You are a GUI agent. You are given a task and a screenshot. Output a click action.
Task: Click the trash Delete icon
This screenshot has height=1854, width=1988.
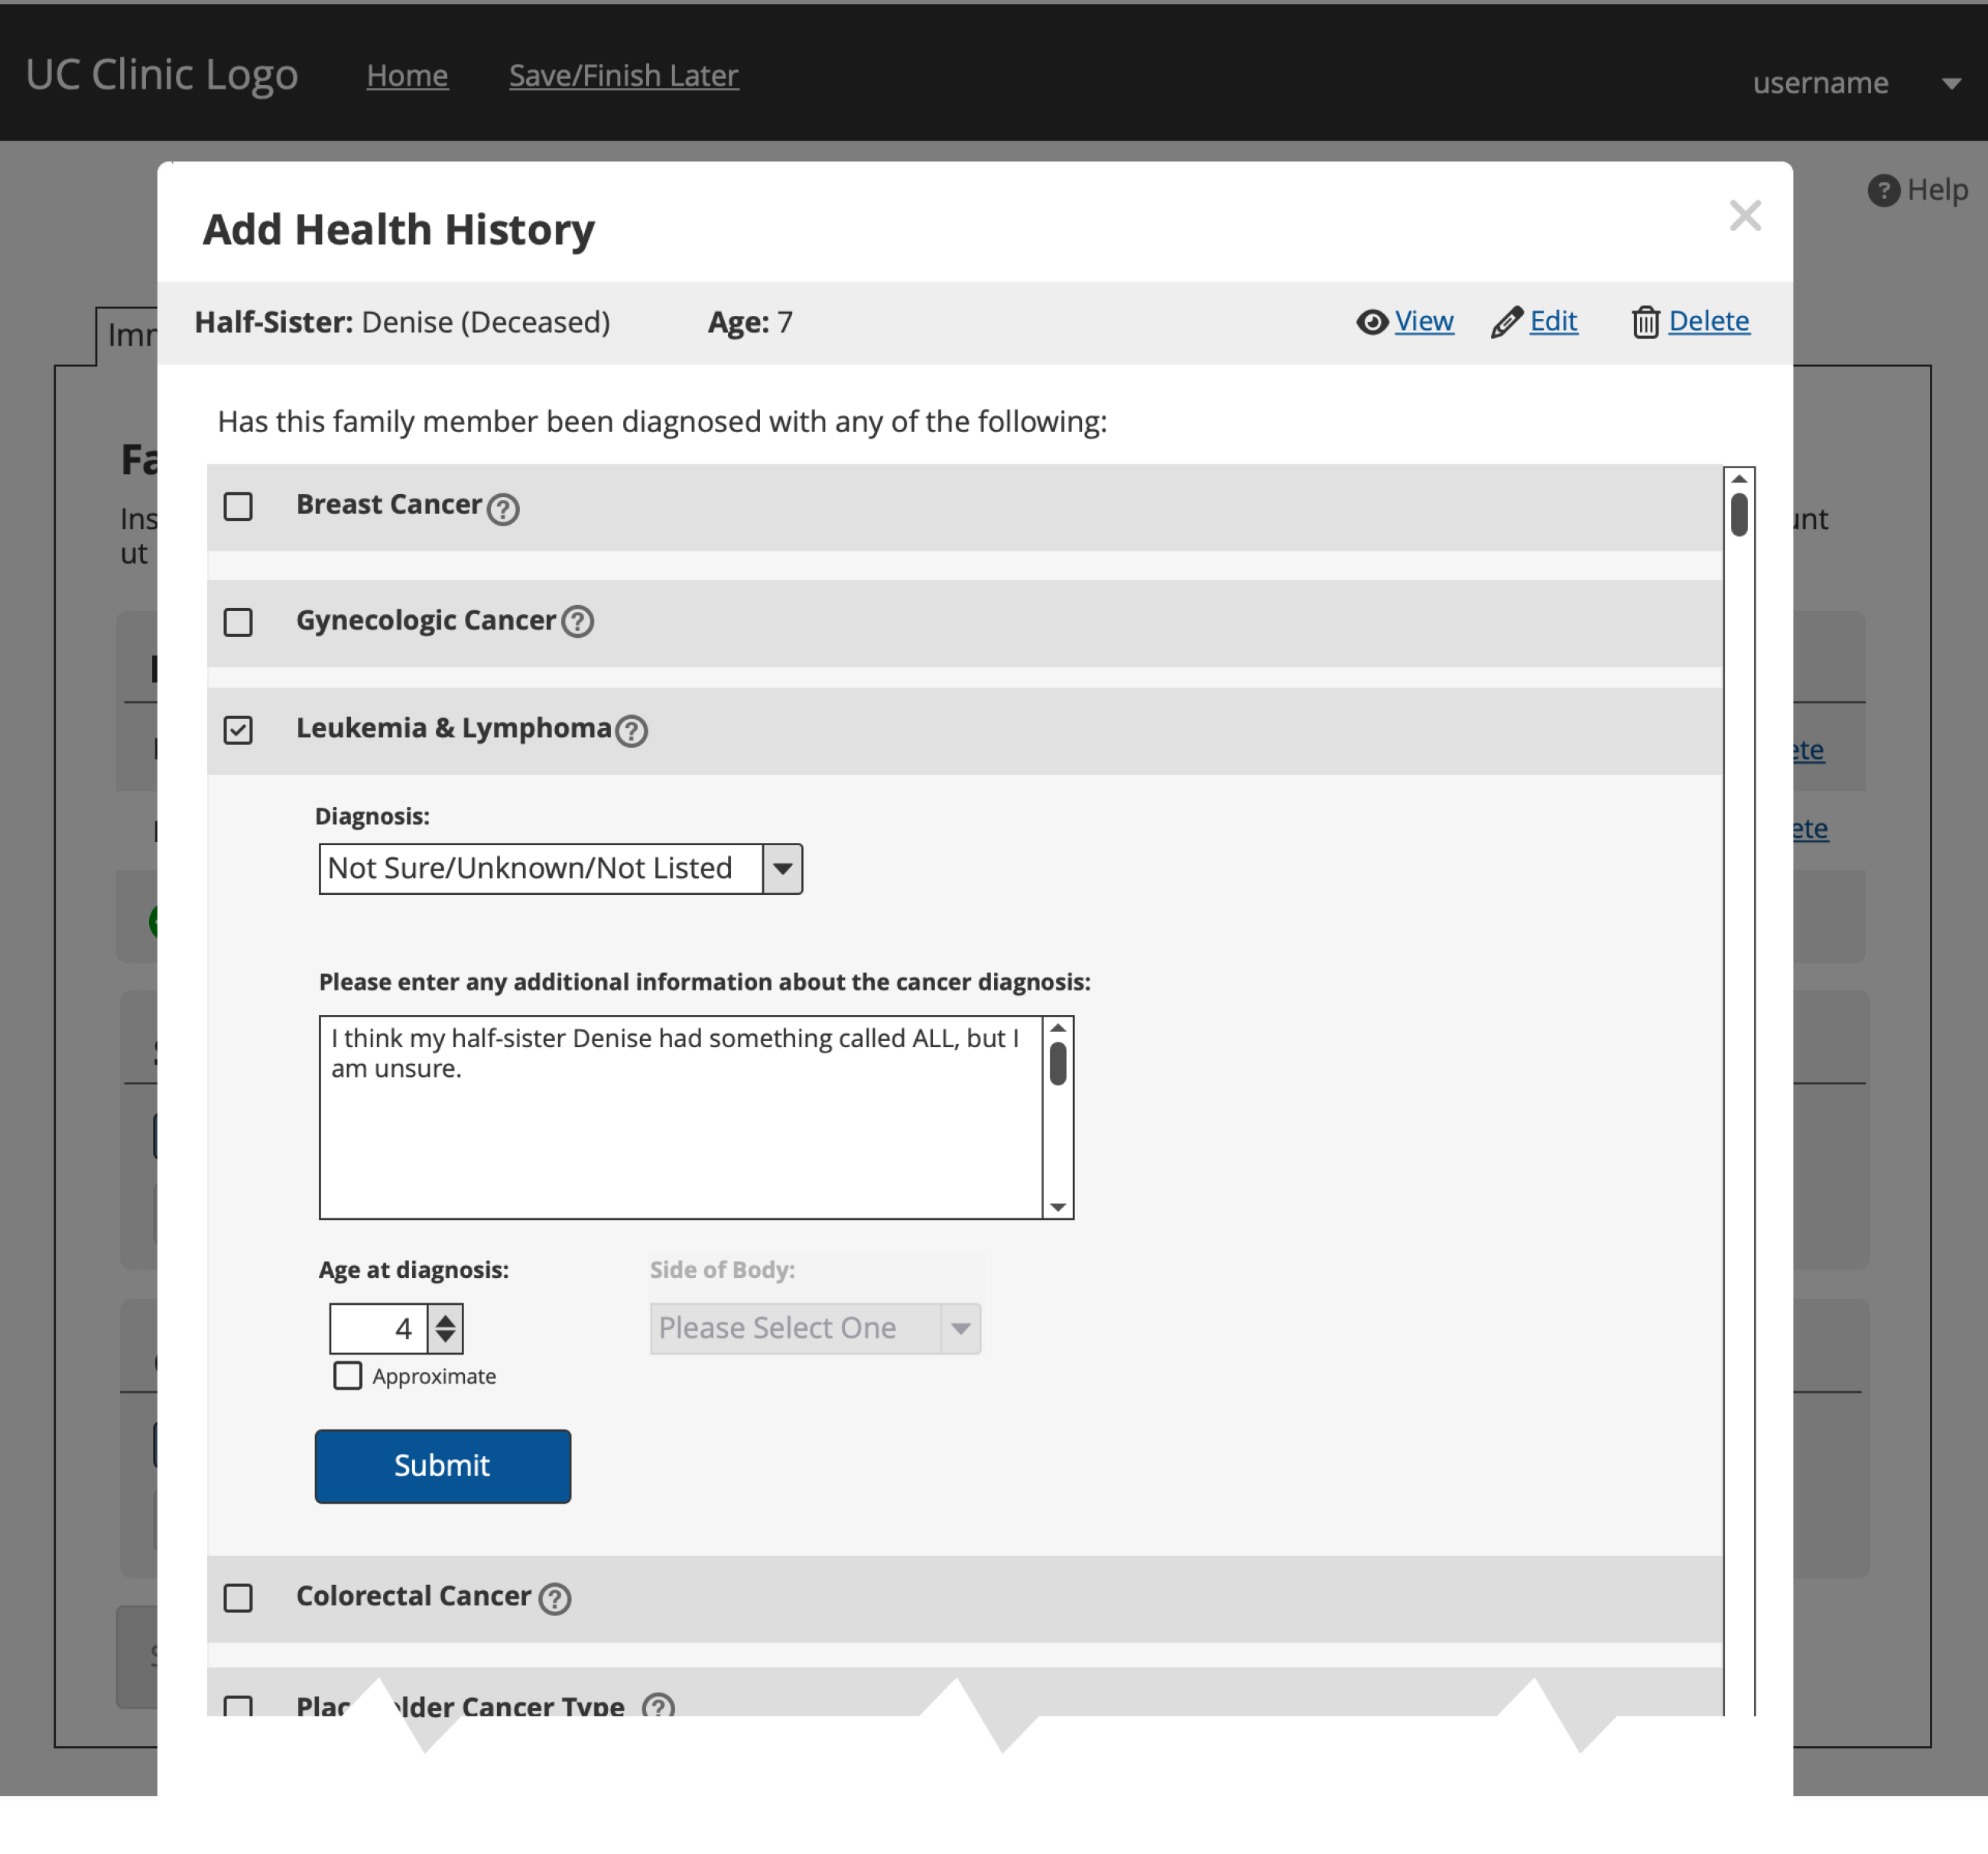pyautogui.click(x=1645, y=322)
